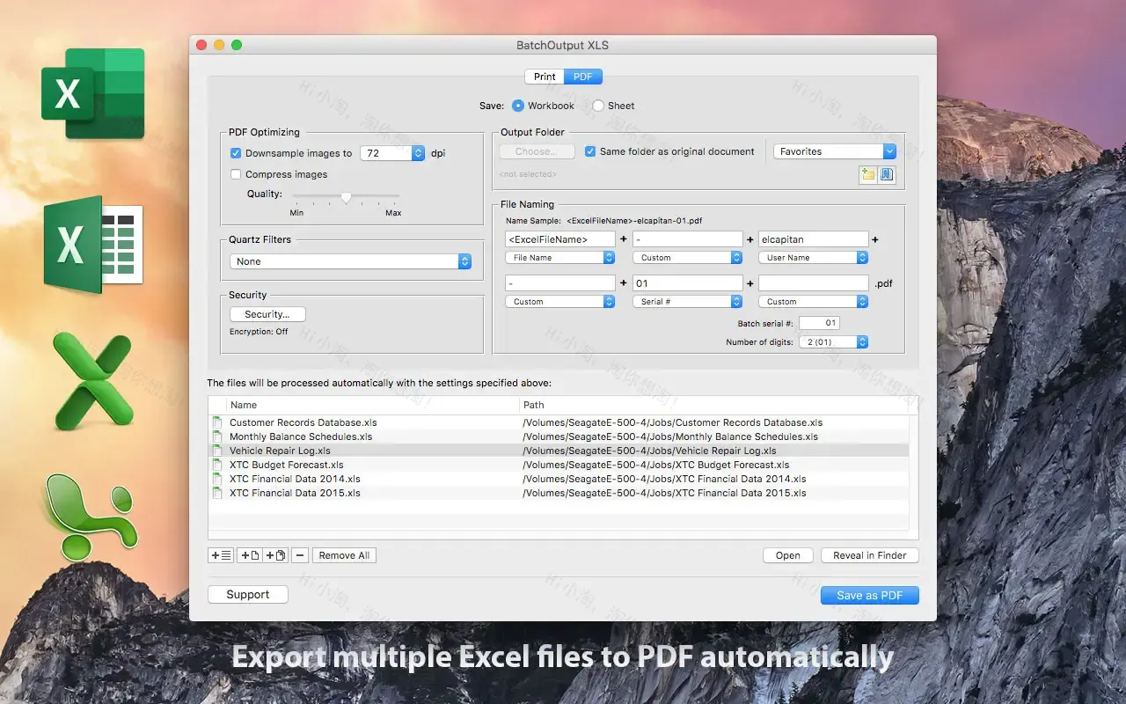This screenshot has width=1126, height=704.
Task: Click the file icon beside Customer Records Database.xls
Action: (217, 422)
